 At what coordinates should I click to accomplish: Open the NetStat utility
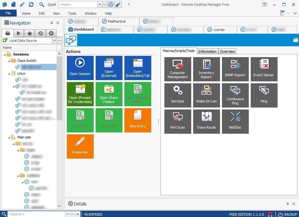point(235,121)
